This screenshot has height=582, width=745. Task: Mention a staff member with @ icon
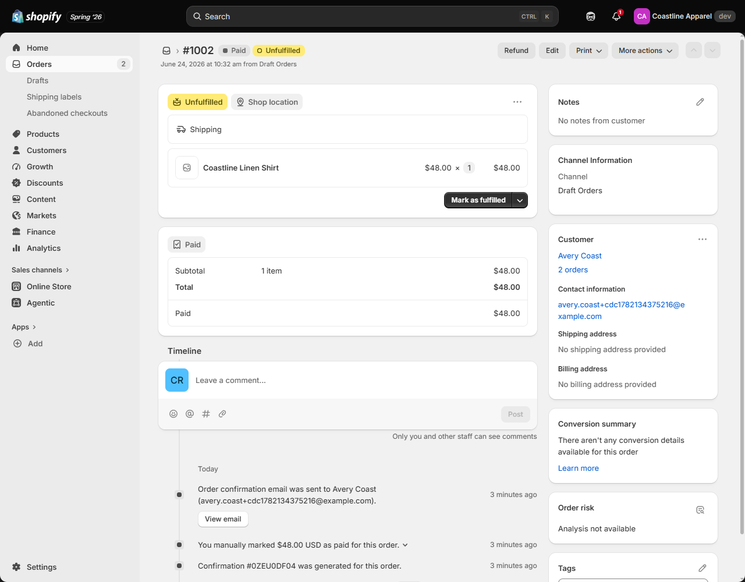[190, 414]
